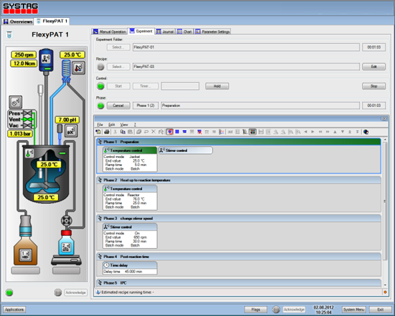Viewport: 395px width, 316px height.
Task: Click the Hold button
Action: (x=217, y=86)
